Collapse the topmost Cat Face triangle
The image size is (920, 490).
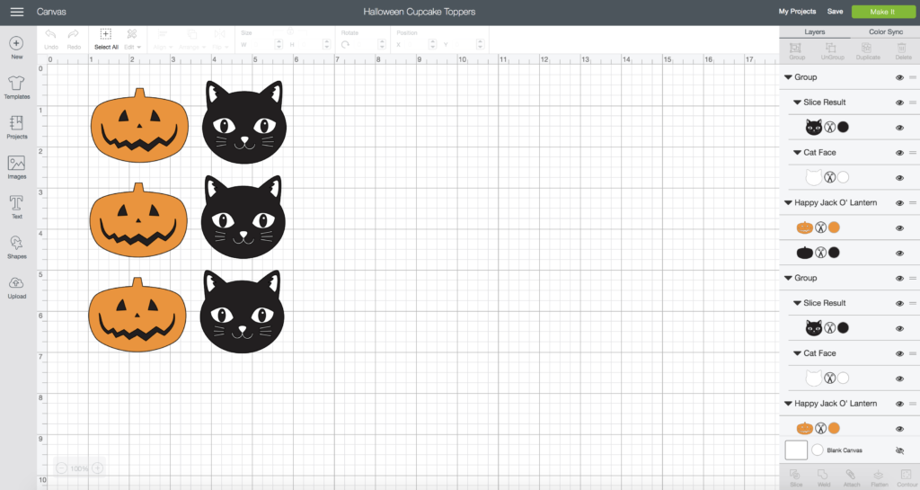tap(797, 153)
